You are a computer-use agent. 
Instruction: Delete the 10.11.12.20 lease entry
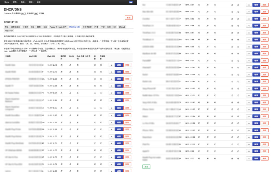[264, 151]
